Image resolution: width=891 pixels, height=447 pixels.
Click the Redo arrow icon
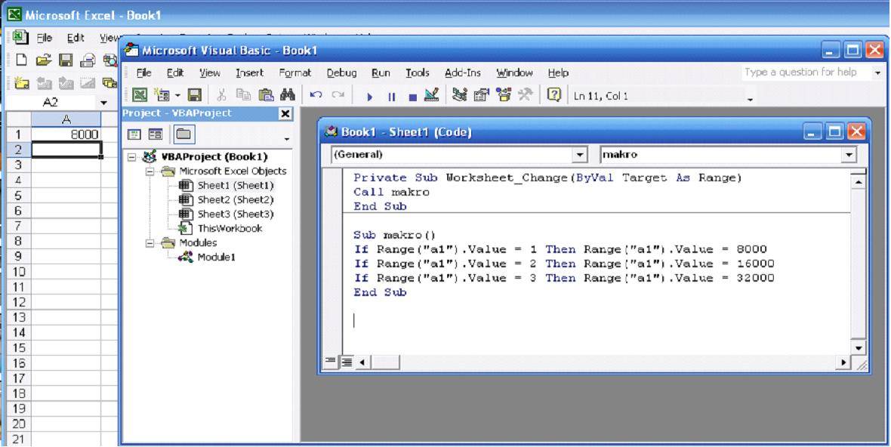tap(338, 95)
